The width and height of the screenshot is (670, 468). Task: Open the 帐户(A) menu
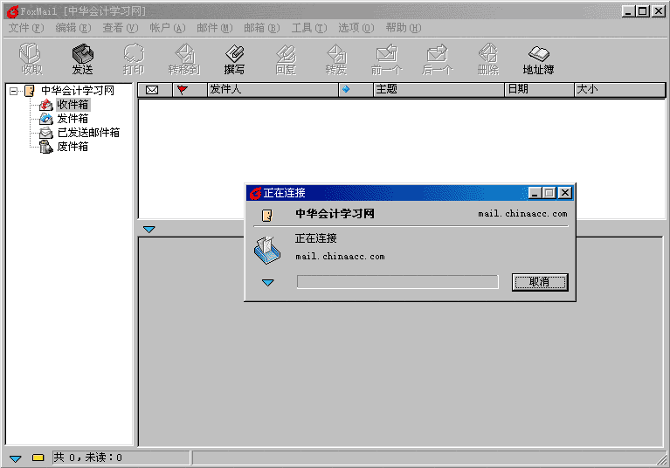167,28
